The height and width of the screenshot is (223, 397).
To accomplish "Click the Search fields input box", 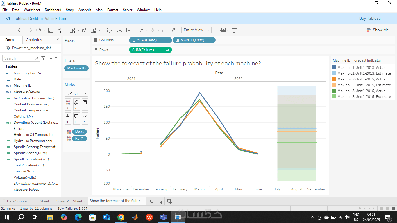I will pyautogui.click(x=21, y=58).
